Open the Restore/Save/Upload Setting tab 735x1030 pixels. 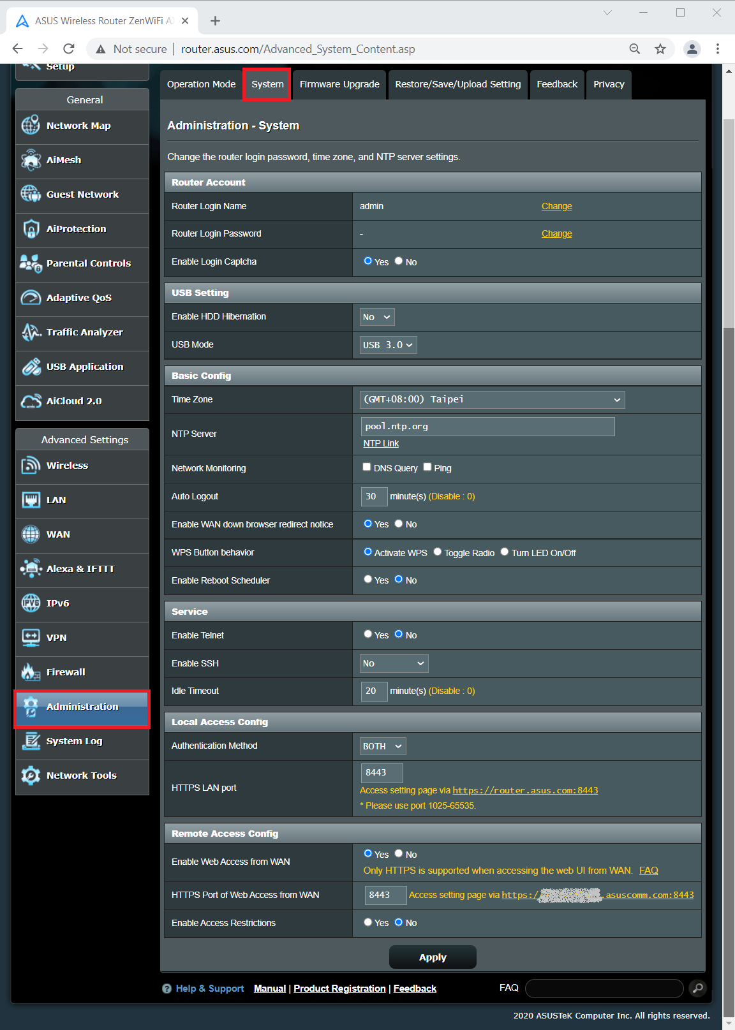(x=458, y=84)
